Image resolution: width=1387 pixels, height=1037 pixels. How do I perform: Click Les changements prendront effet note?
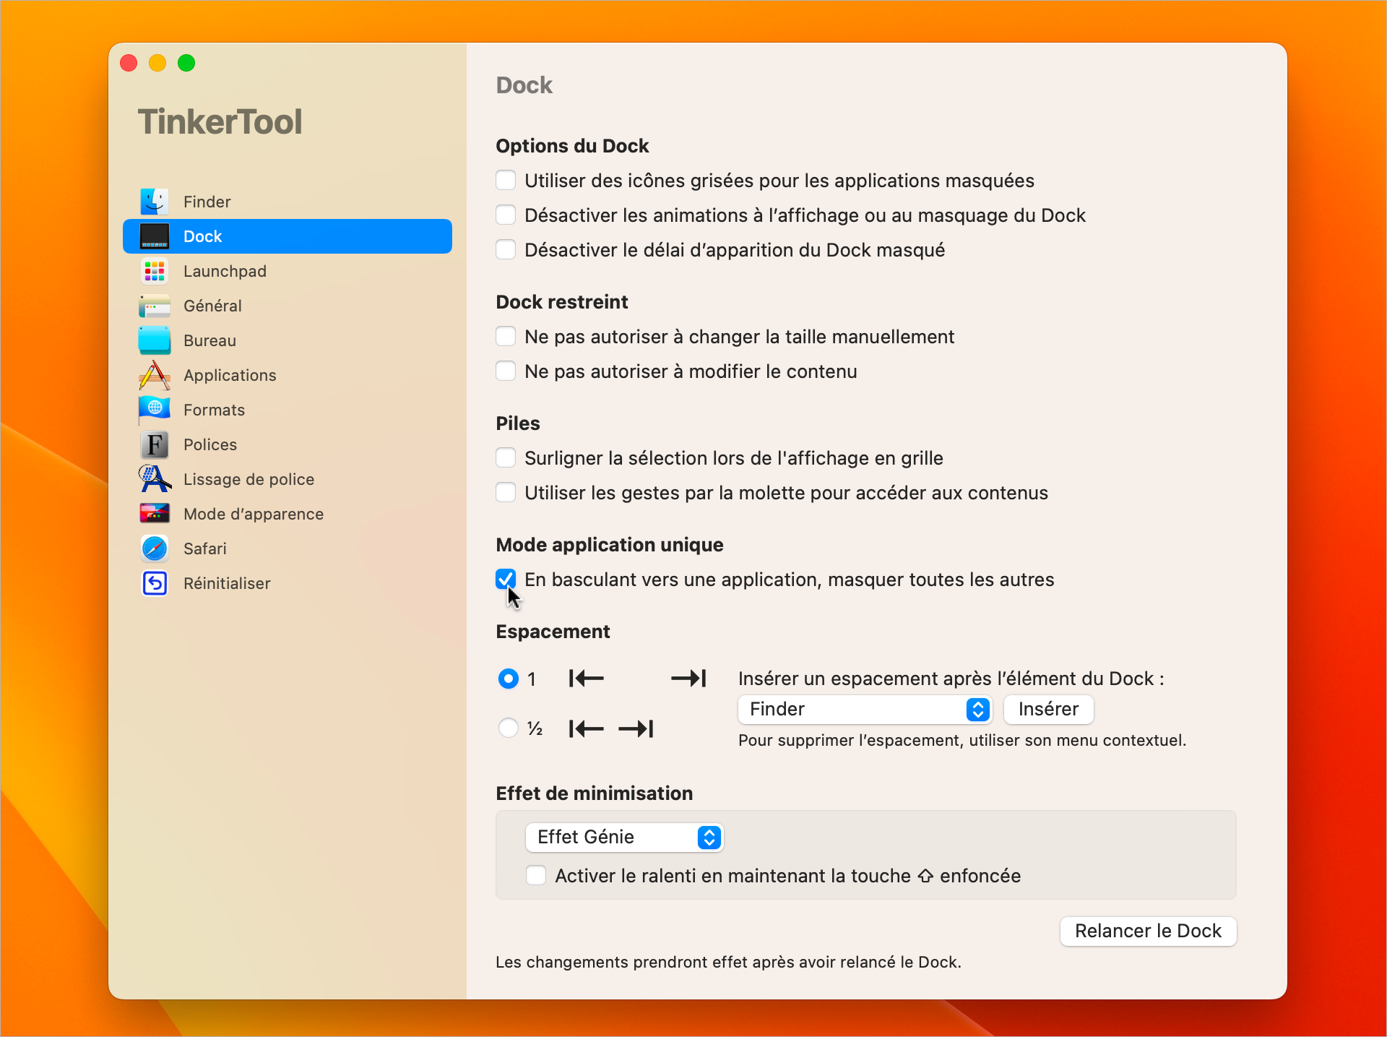pyautogui.click(x=728, y=963)
